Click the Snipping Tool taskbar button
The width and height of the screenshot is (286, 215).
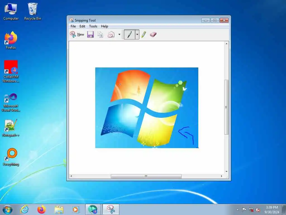tap(111, 209)
